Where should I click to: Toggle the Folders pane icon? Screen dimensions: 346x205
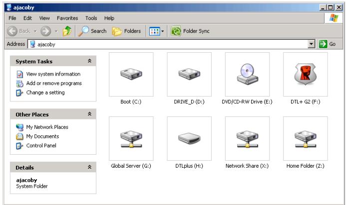pyautogui.click(x=117, y=31)
